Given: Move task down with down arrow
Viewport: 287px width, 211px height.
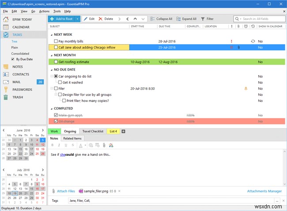Looking at the screenshot, I should (x=143, y=19).
